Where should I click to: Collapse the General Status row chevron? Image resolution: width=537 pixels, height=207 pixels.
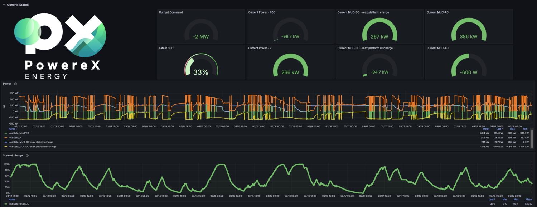click(4, 5)
